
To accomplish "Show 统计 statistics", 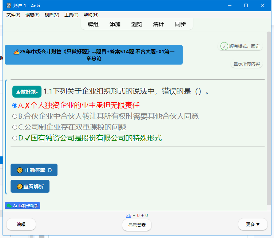I will point(159,24).
